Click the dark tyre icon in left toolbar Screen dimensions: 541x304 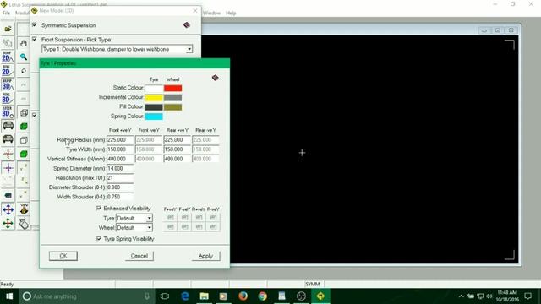tap(8, 195)
